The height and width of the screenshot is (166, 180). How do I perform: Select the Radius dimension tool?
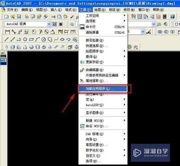[x=34, y=32]
